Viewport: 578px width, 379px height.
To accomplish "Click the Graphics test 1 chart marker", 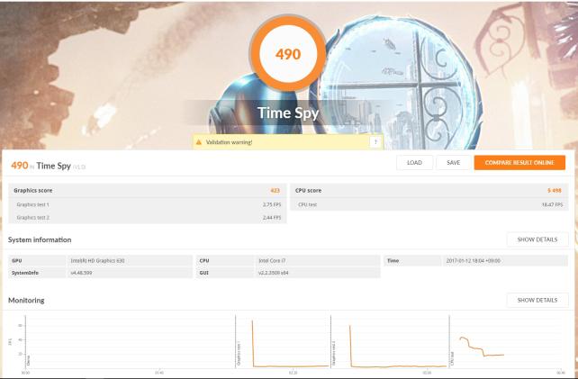I will 239,353.
